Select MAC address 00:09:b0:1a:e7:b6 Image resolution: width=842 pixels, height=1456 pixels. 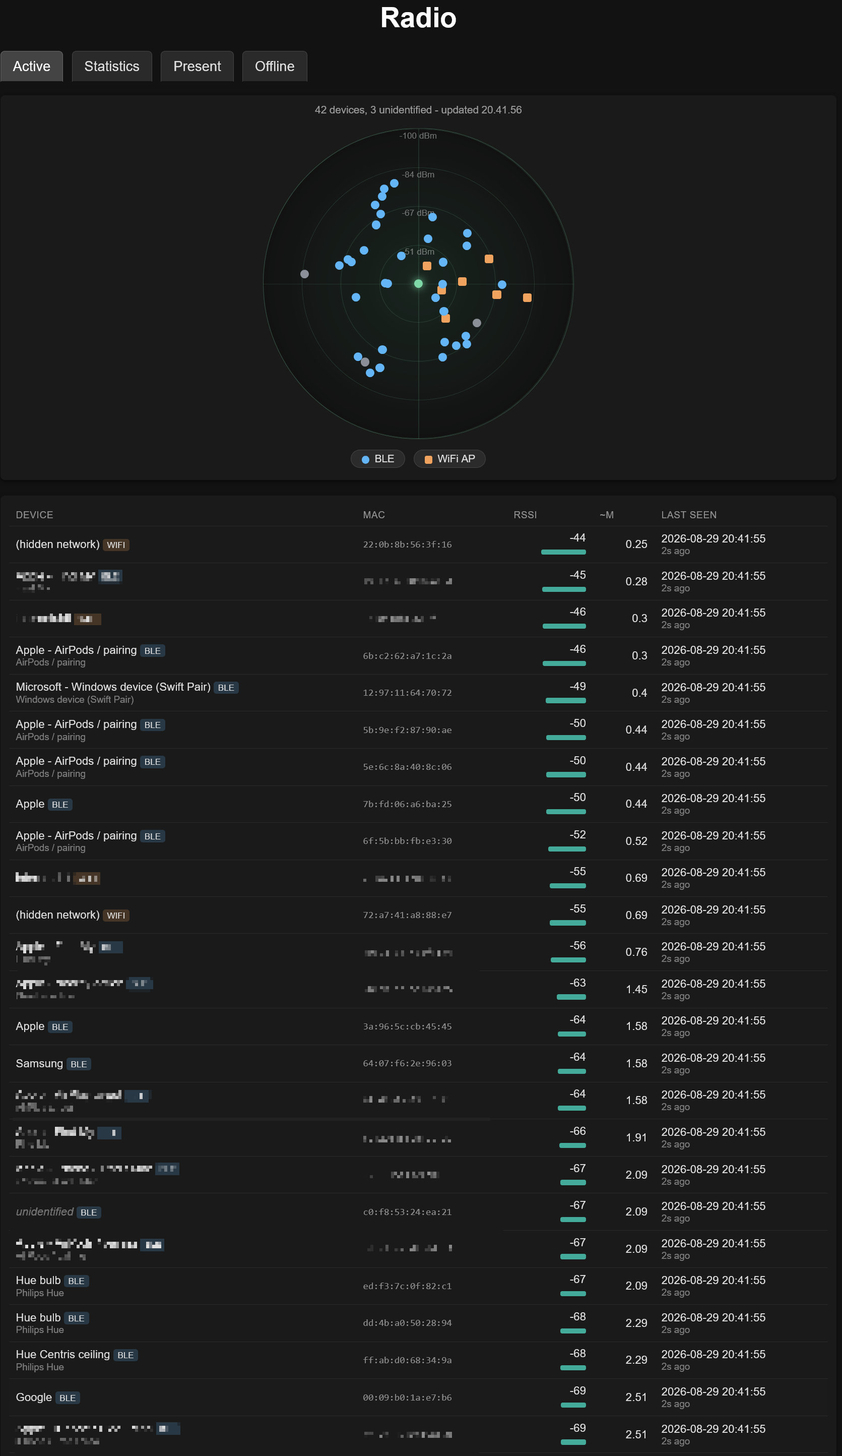407,1397
